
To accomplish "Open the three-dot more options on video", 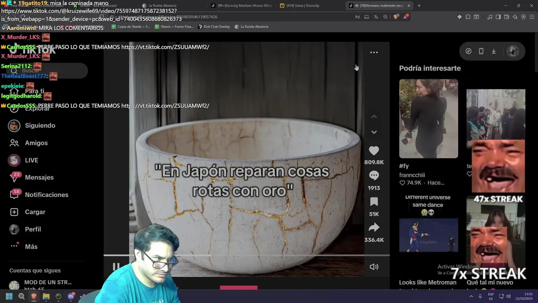I will (374, 53).
